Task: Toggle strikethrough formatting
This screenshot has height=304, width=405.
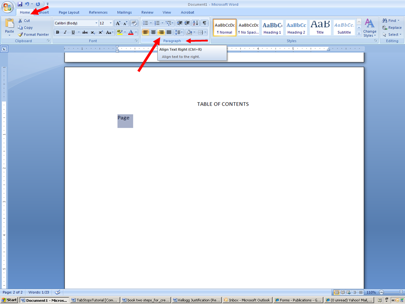Action: [x=85, y=33]
